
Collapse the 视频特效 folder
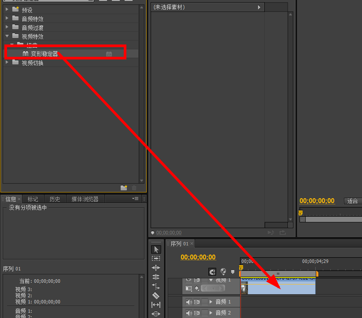coord(7,36)
